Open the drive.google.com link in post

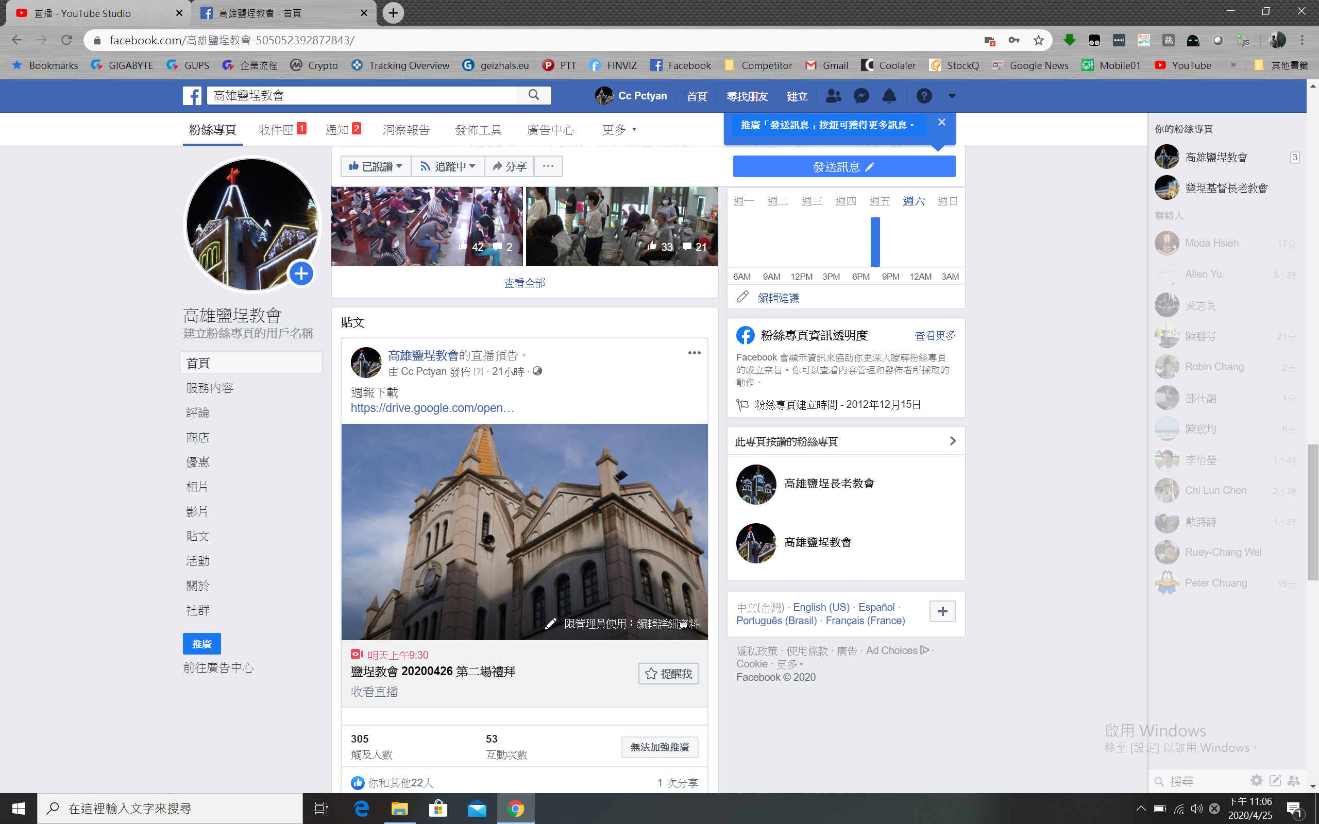coord(432,408)
